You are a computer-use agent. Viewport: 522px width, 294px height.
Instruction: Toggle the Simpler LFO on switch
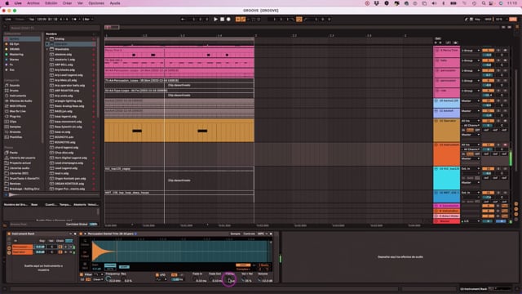click(x=157, y=274)
